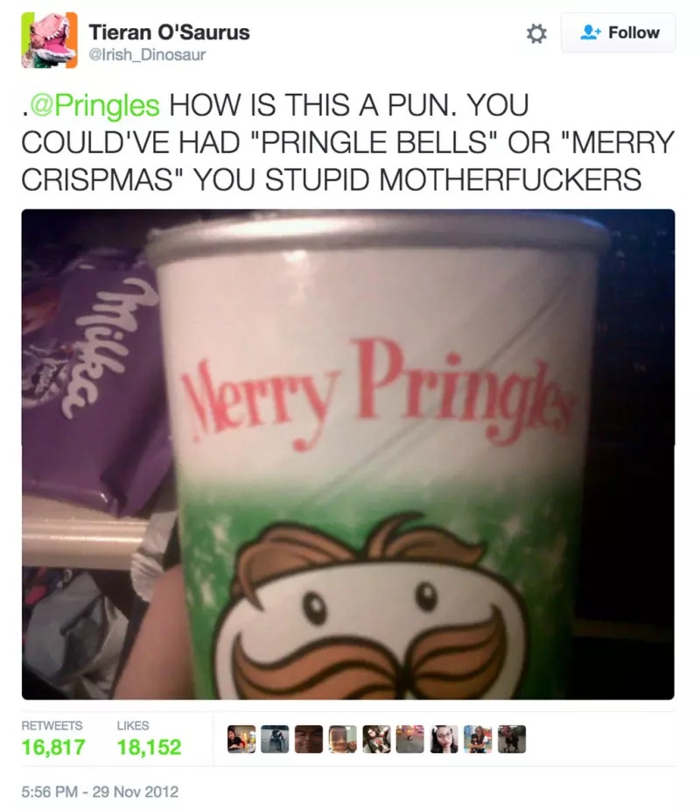The height and width of the screenshot is (810, 700).
Task: Open the second liker avatar
Action: [275, 739]
